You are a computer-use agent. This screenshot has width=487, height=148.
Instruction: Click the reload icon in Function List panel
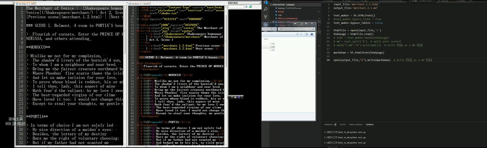250,6
